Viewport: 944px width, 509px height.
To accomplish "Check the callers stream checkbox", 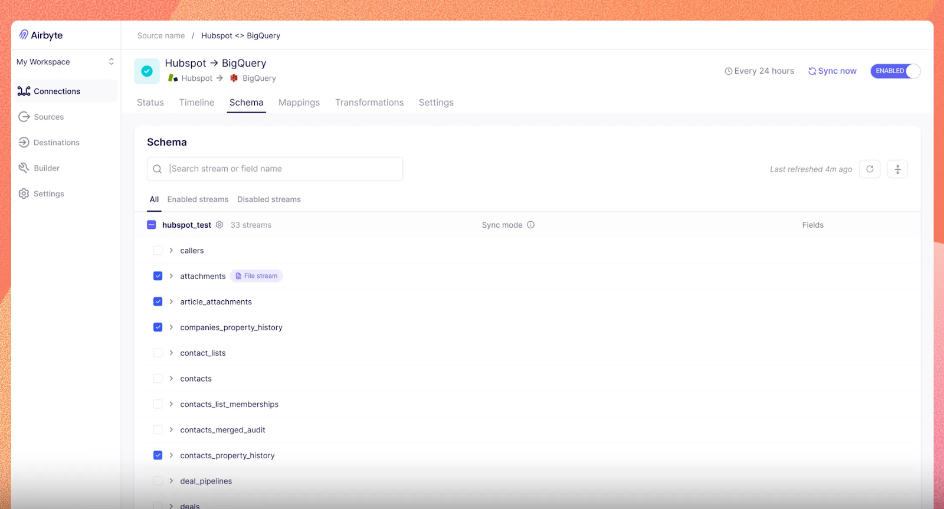I will [158, 250].
